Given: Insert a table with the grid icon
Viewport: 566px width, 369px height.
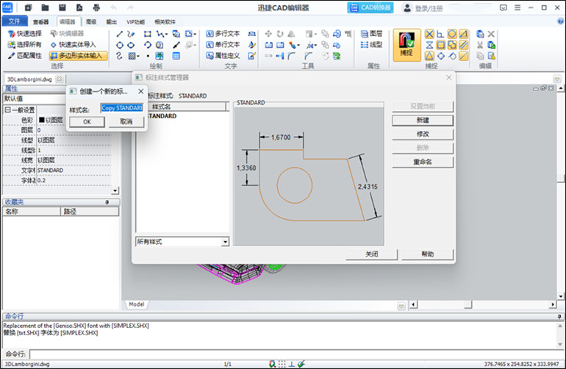Looking at the screenshot, I should [x=176, y=56].
